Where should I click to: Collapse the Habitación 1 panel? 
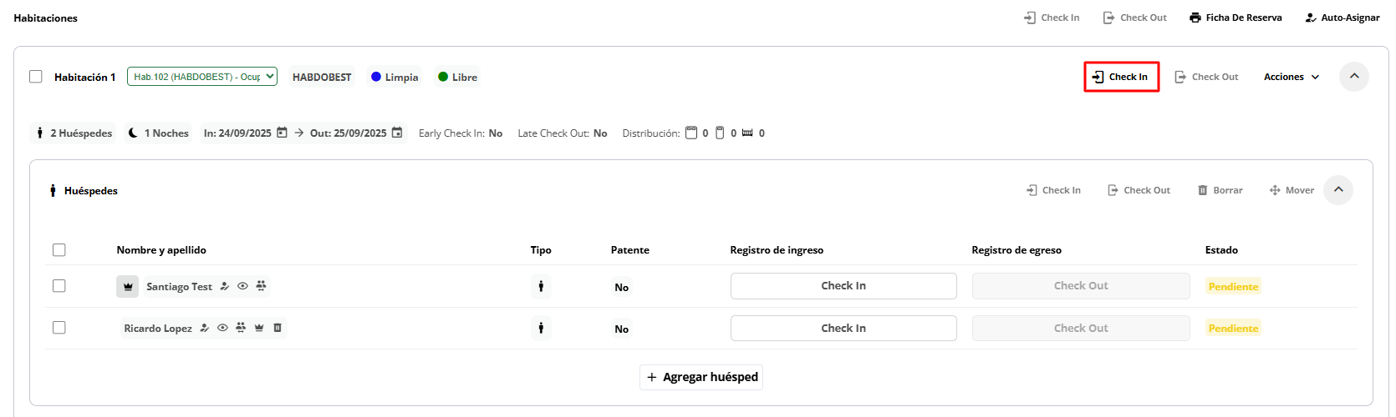pos(1353,77)
